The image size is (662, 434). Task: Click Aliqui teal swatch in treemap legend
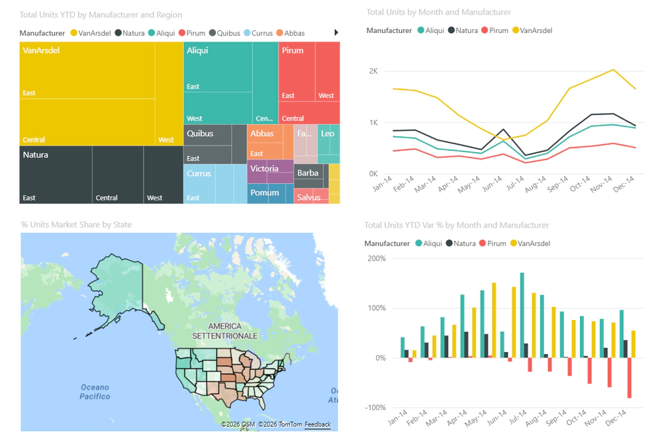152,33
